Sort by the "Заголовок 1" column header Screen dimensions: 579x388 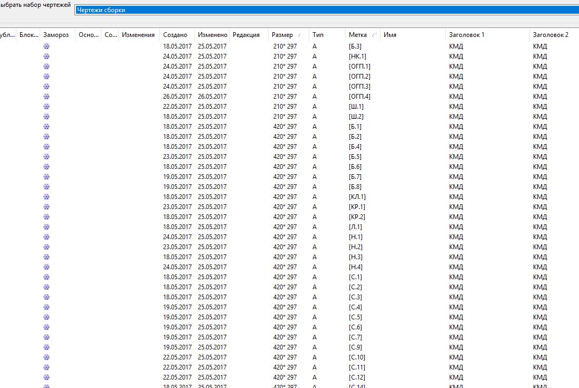(467, 35)
